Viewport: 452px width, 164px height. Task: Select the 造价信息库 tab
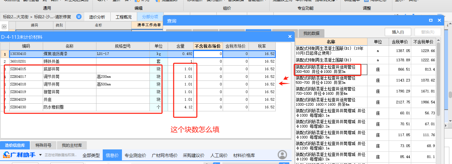coord(15,145)
